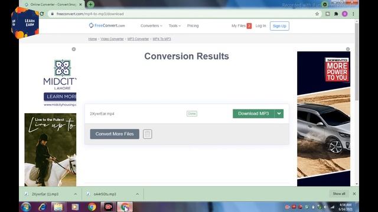
Task: Open the Pricing page
Action: 193,26
